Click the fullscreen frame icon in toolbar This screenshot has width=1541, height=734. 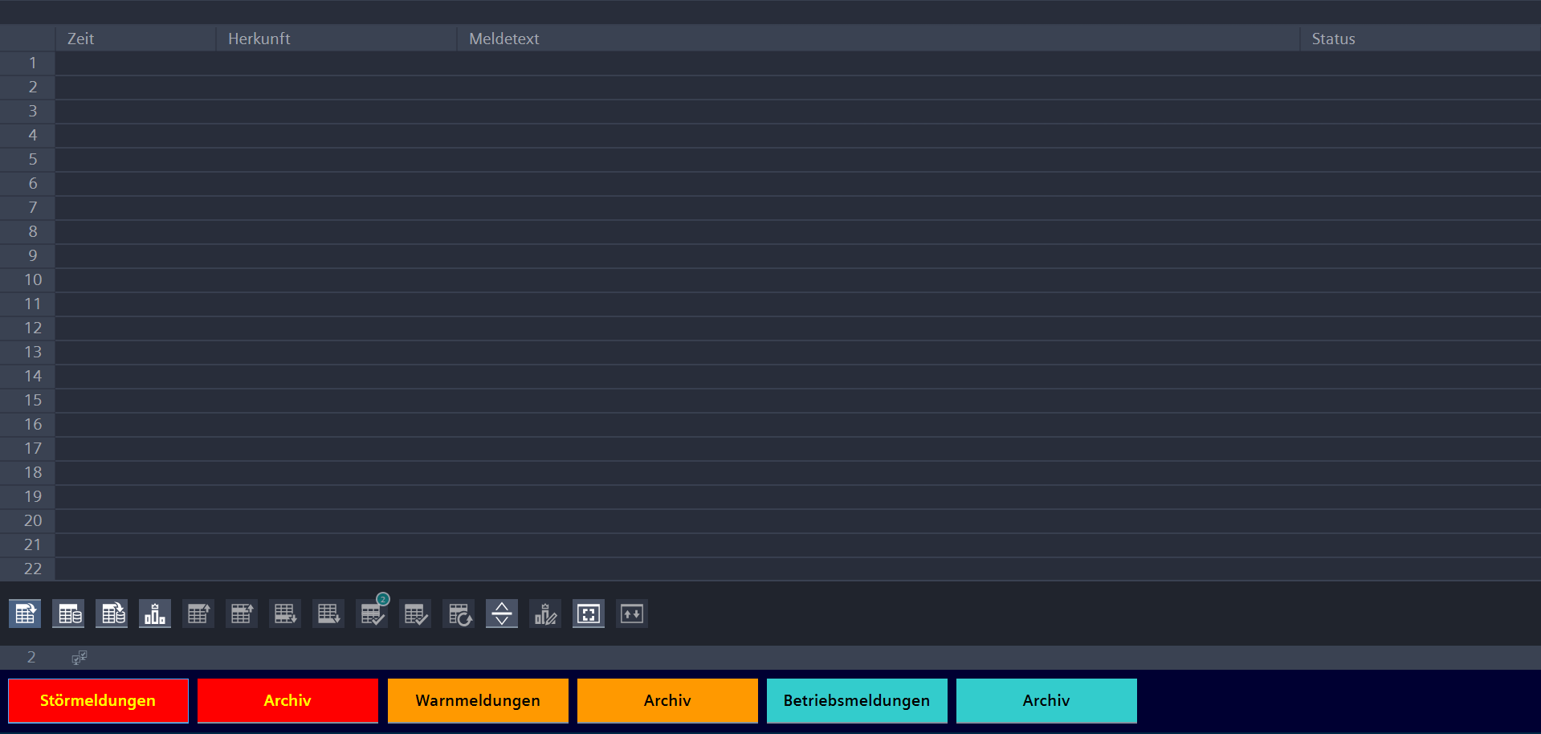(x=589, y=614)
